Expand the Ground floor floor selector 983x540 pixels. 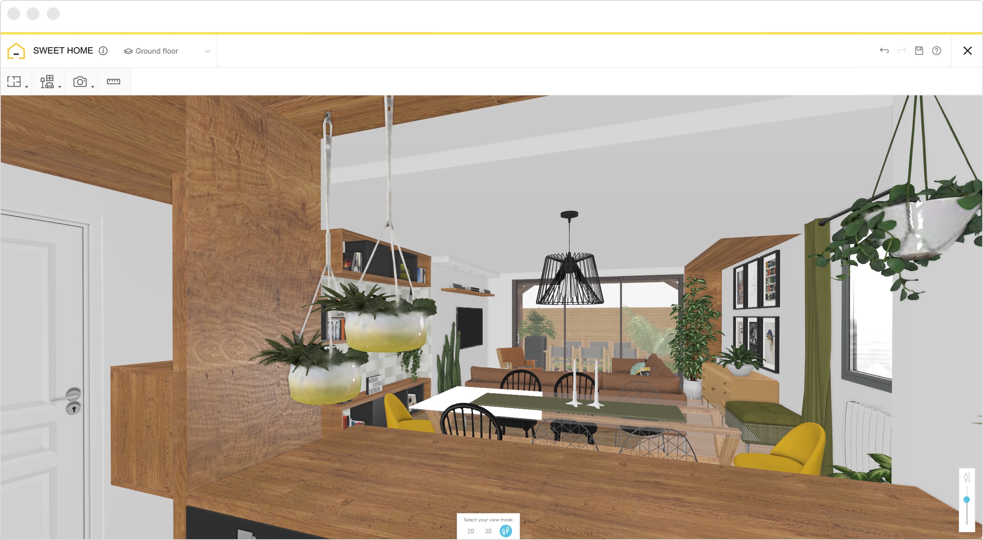coord(207,51)
